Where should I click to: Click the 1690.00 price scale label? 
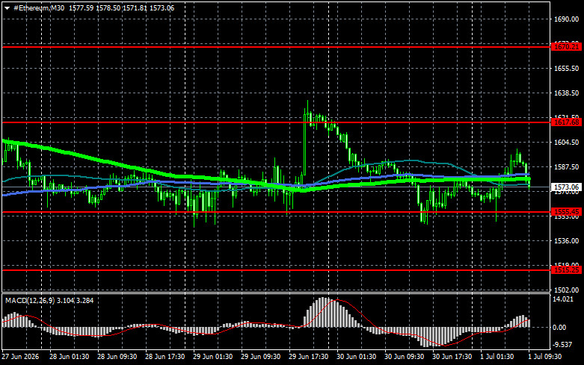567,19
